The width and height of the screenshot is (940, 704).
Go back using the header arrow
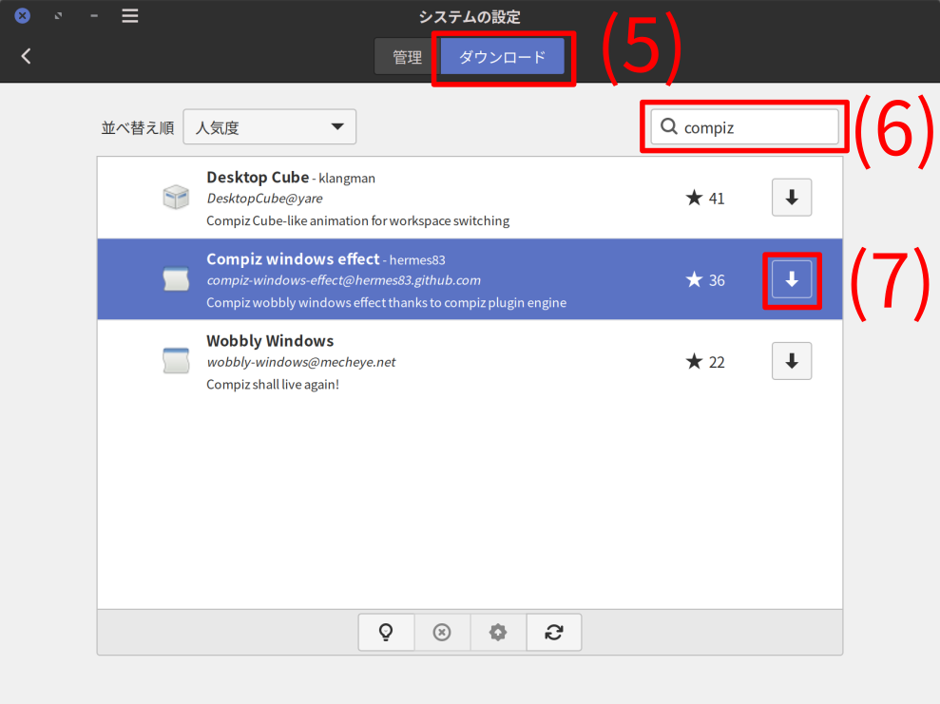[26, 56]
